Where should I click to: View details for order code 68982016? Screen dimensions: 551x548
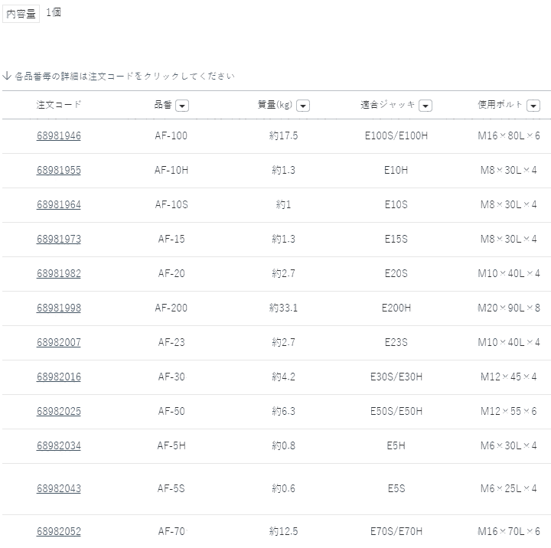point(58,377)
